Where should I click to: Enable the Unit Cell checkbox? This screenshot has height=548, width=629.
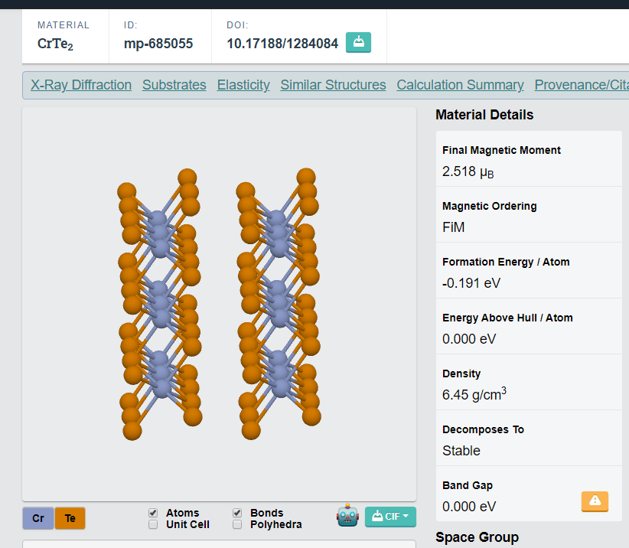[153, 524]
